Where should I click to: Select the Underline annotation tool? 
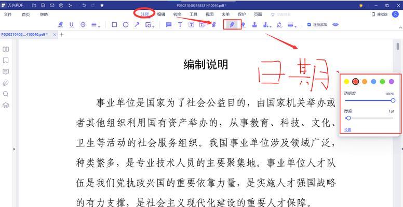[72, 25]
